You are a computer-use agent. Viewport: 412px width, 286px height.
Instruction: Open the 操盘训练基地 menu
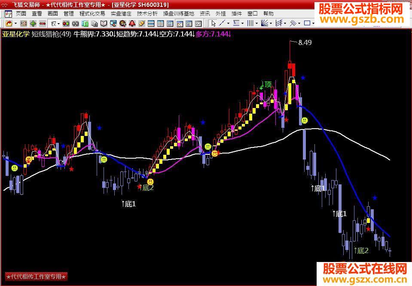click(x=178, y=14)
